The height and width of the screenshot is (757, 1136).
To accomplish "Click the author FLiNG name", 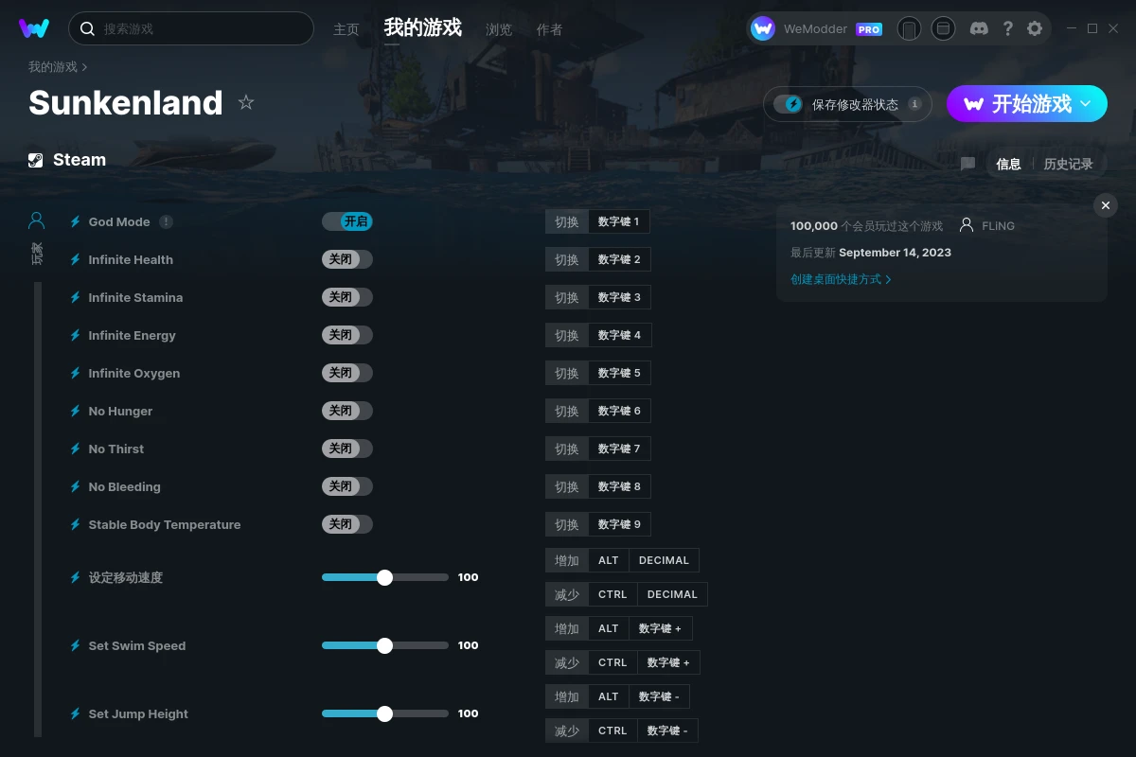I will [998, 226].
